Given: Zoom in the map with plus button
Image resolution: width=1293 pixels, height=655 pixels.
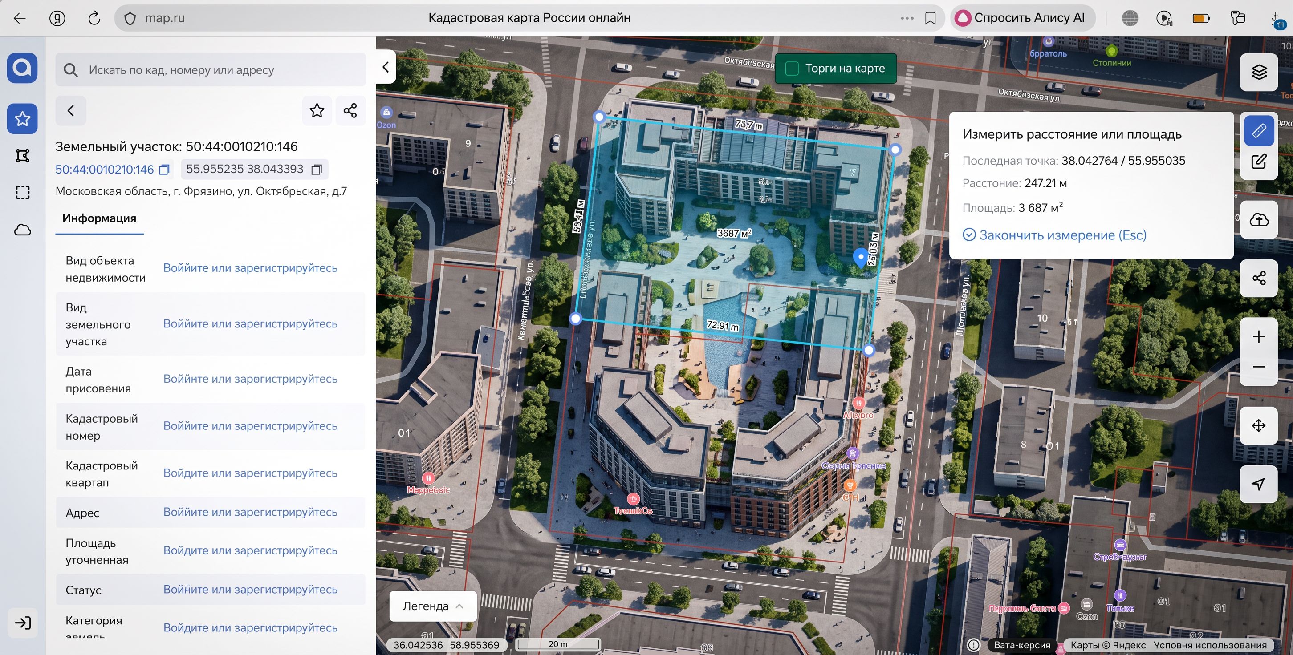Looking at the screenshot, I should point(1258,336).
